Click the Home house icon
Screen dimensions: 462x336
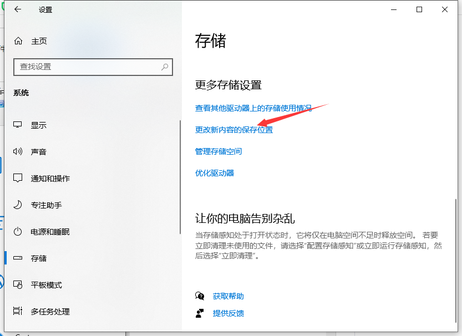click(x=18, y=41)
